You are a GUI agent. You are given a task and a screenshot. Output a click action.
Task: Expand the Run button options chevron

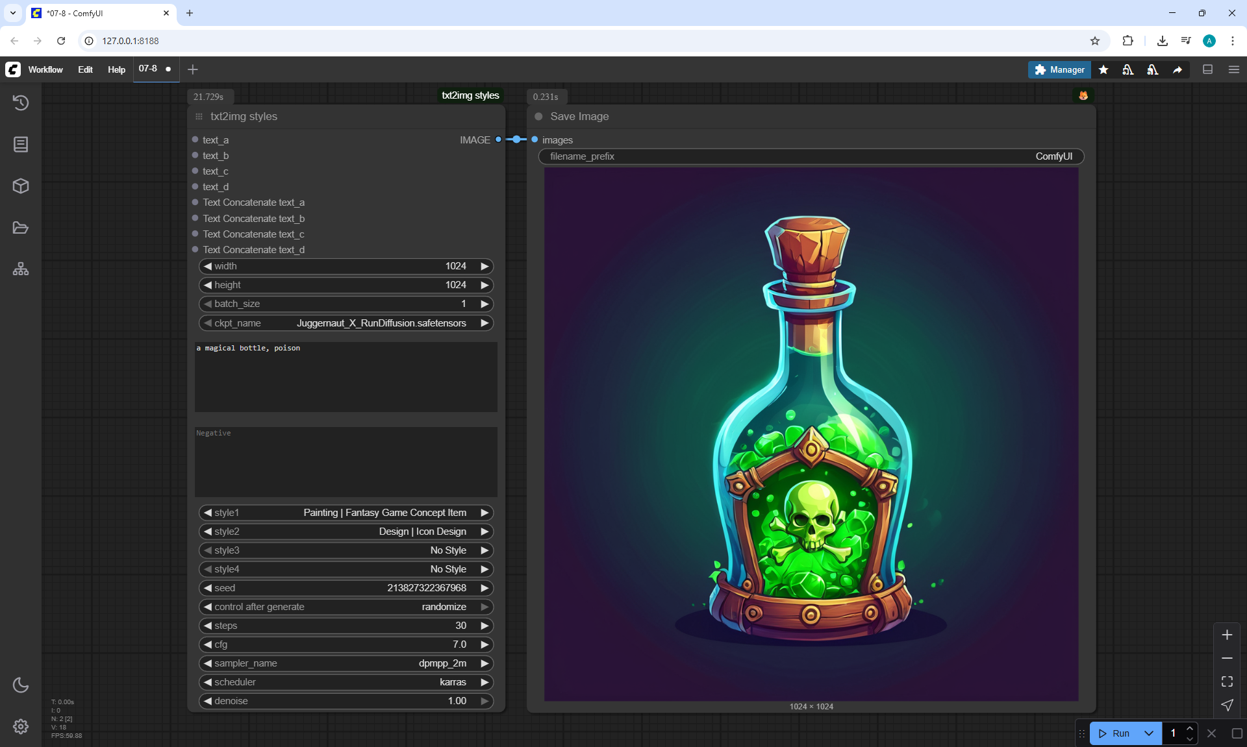[x=1148, y=733]
